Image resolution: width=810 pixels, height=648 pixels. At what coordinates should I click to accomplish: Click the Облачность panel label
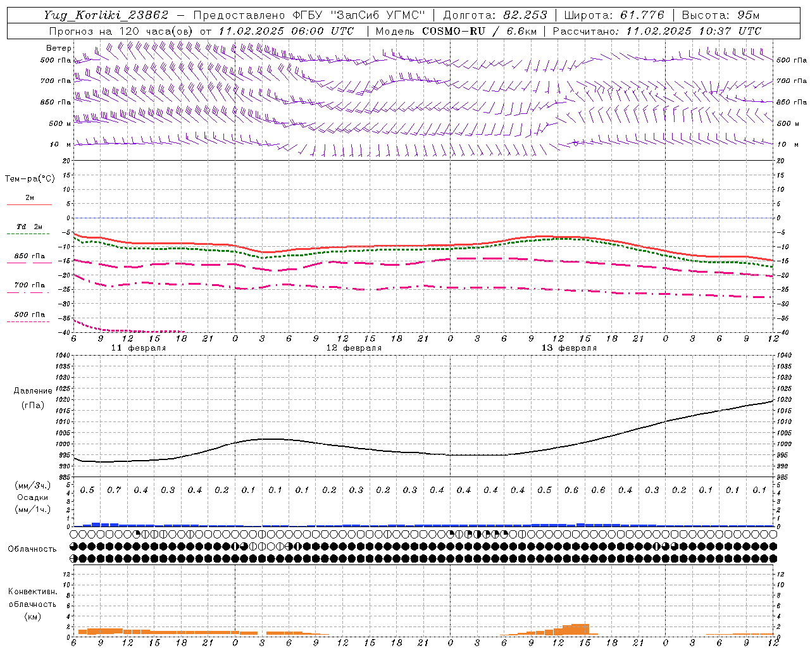pos(32,549)
